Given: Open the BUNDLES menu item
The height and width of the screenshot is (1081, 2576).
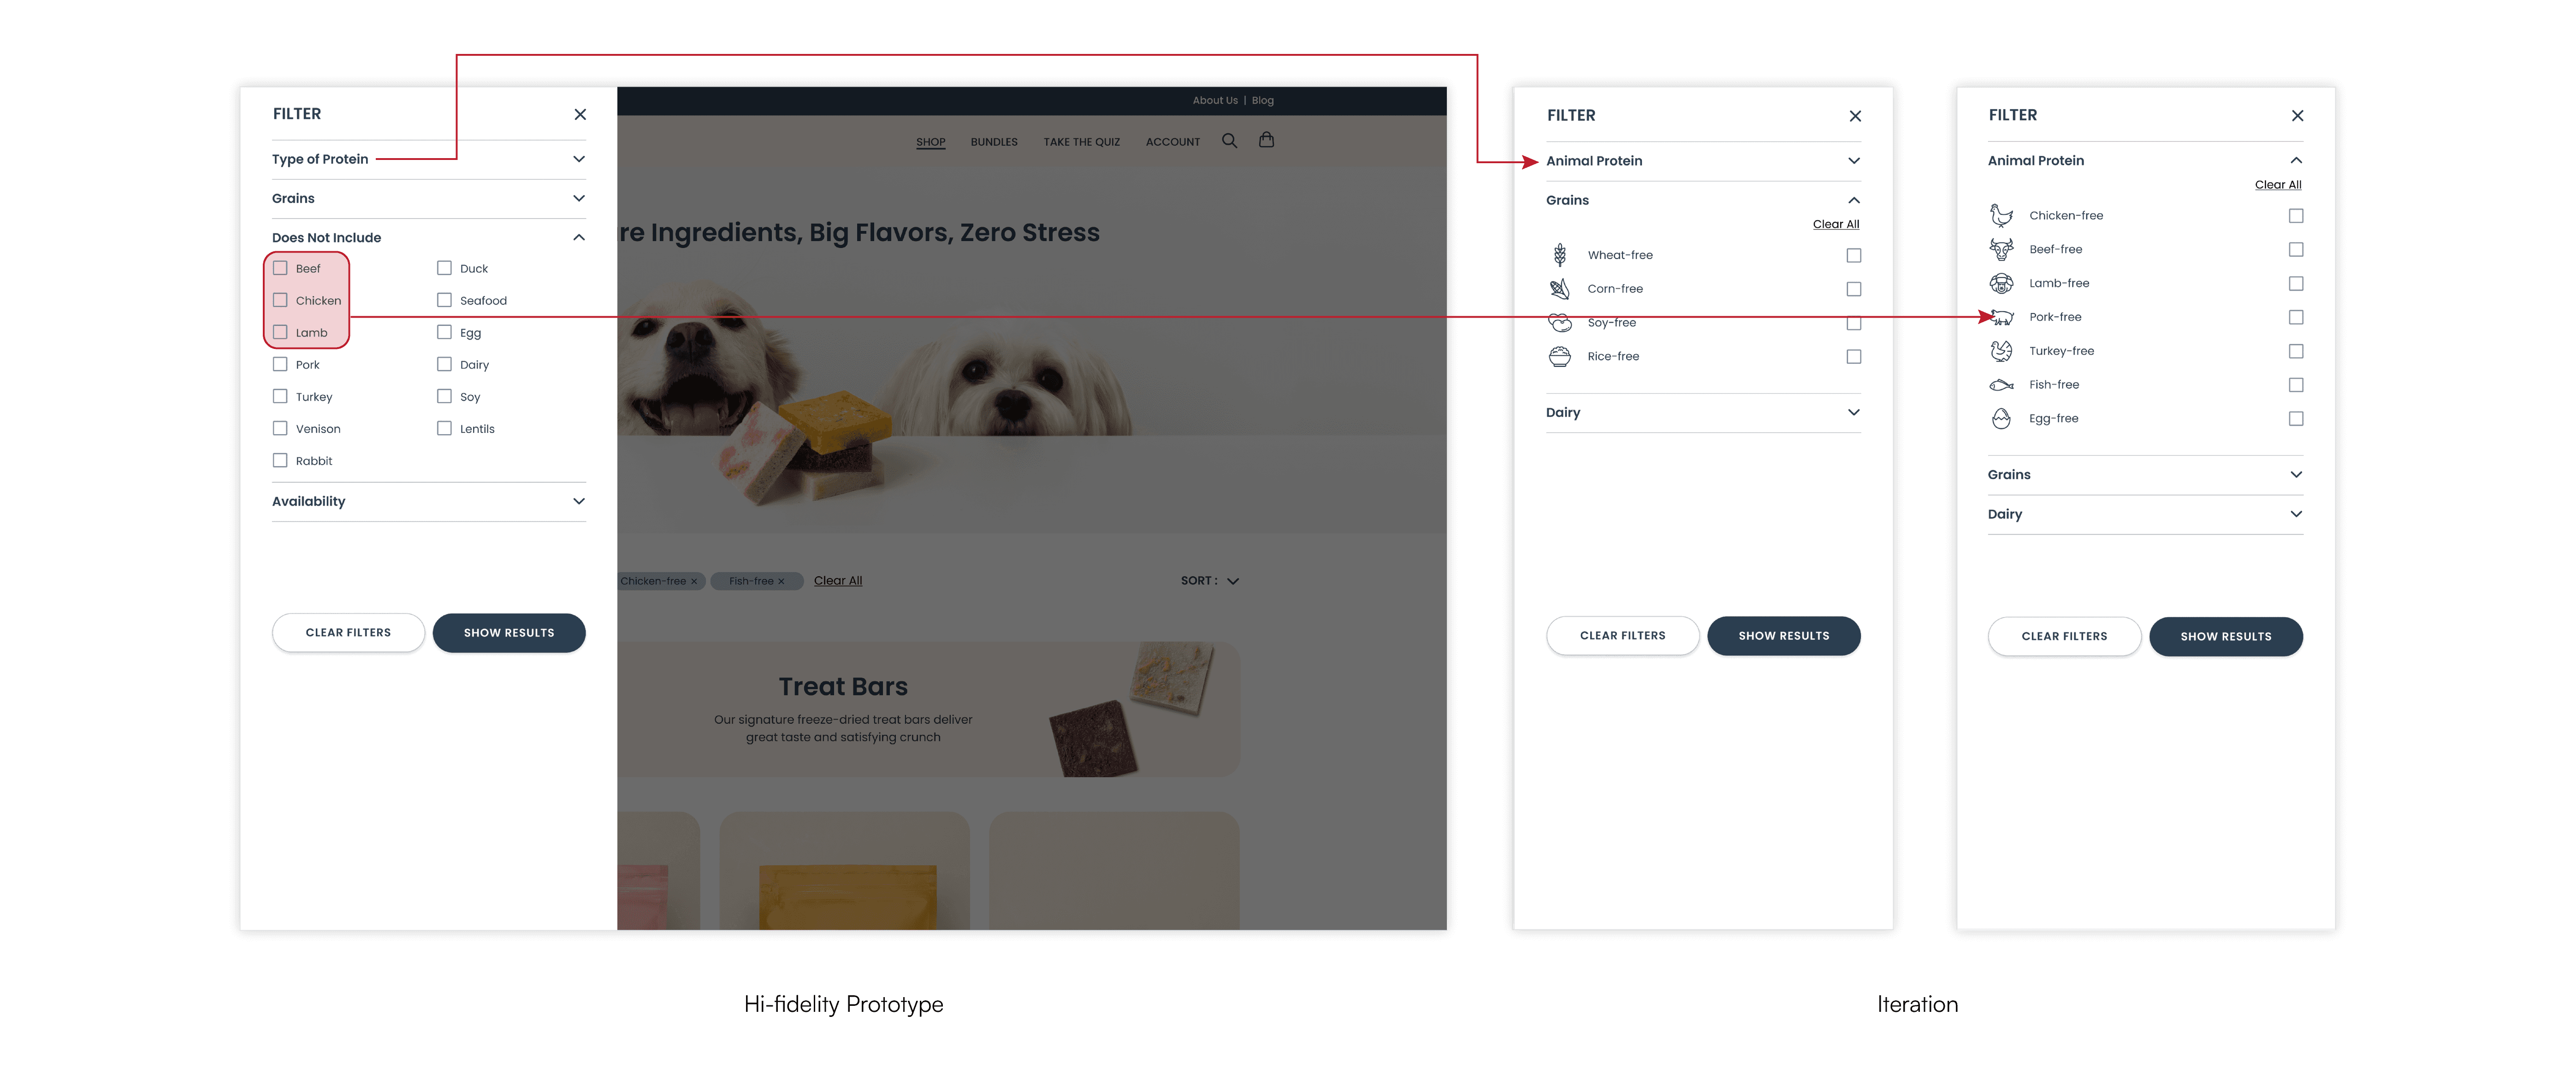Looking at the screenshot, I should [x=994, y=142].
